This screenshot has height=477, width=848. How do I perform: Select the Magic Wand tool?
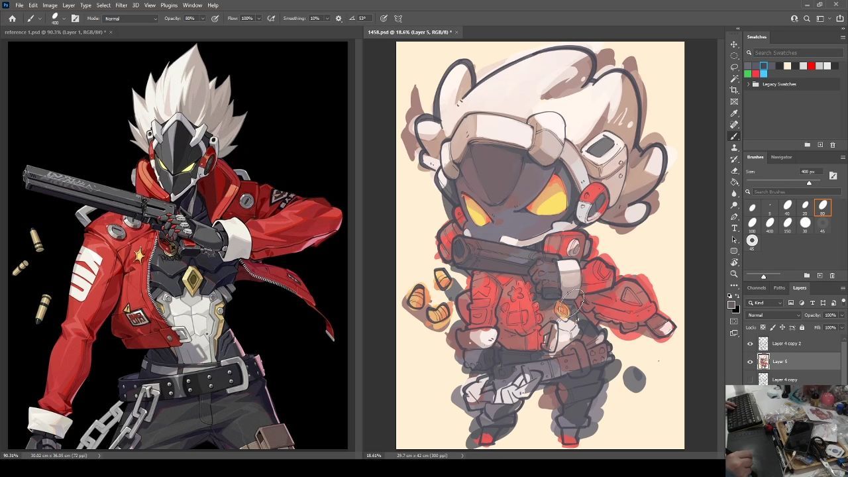point(734,79)
